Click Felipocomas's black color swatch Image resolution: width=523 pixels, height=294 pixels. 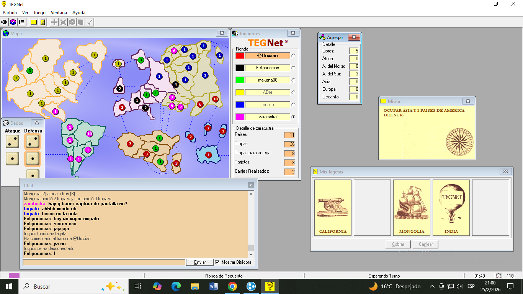[x=240, y=68]
